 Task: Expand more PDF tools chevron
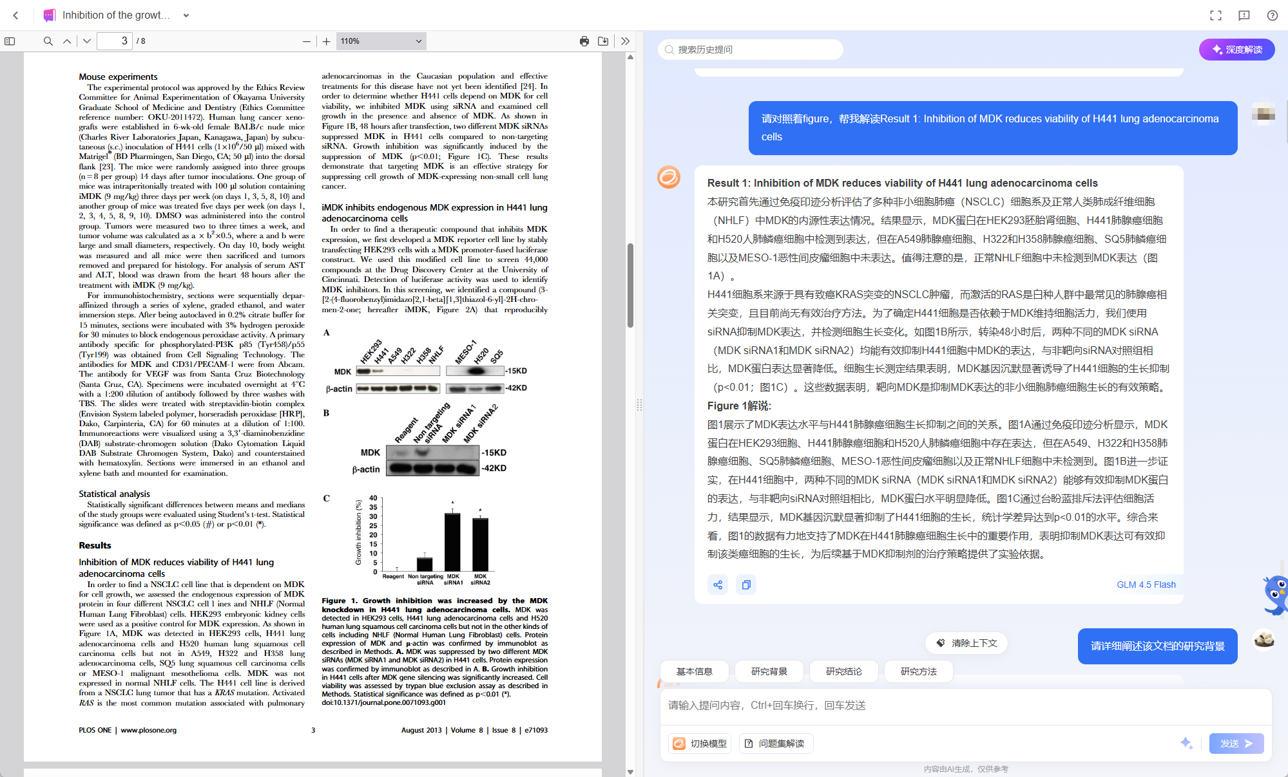pyautogui.click(x=625, y=41)
